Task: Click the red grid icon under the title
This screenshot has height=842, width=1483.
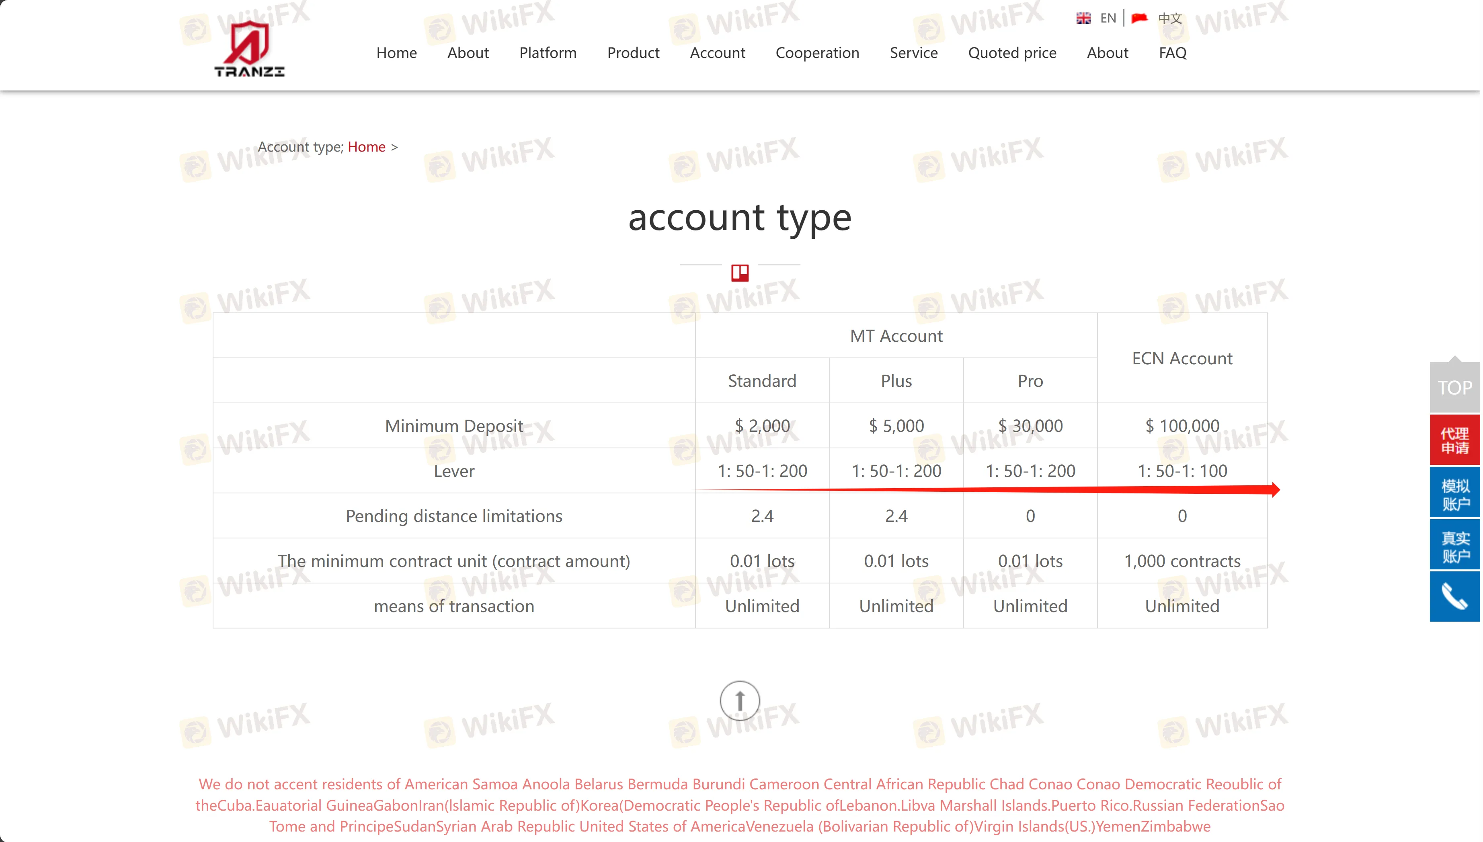Action: (739, 272)
